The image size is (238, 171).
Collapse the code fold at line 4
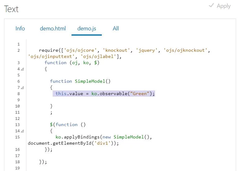click(x=22, y=69)
